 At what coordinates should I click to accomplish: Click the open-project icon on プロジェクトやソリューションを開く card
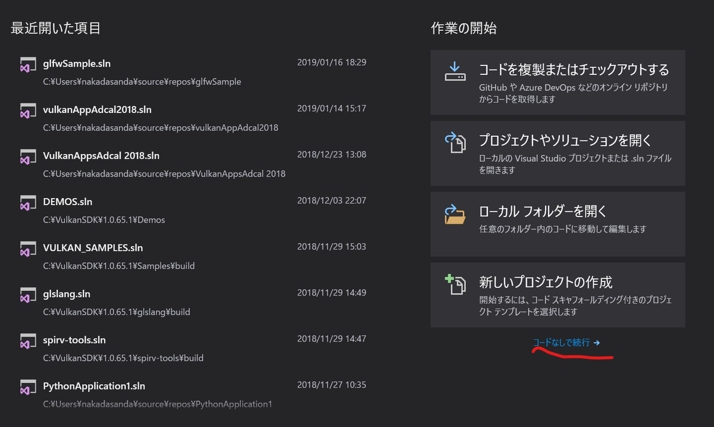tap(455, 143)
